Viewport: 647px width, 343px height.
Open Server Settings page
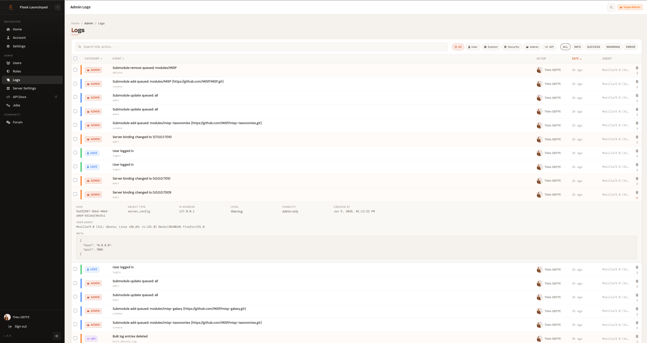pos(32,88)
